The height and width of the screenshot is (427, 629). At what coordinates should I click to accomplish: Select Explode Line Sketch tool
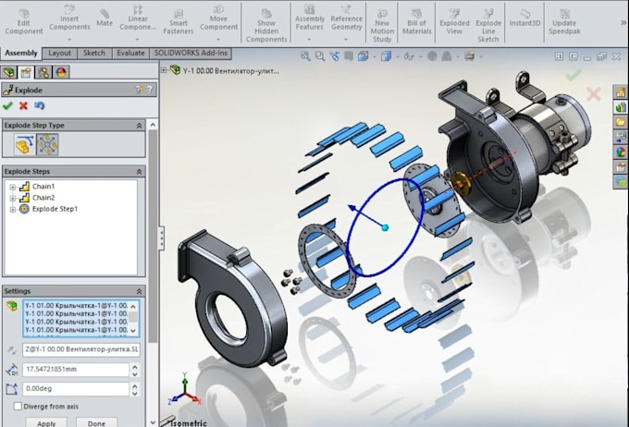tap(488, 26)
